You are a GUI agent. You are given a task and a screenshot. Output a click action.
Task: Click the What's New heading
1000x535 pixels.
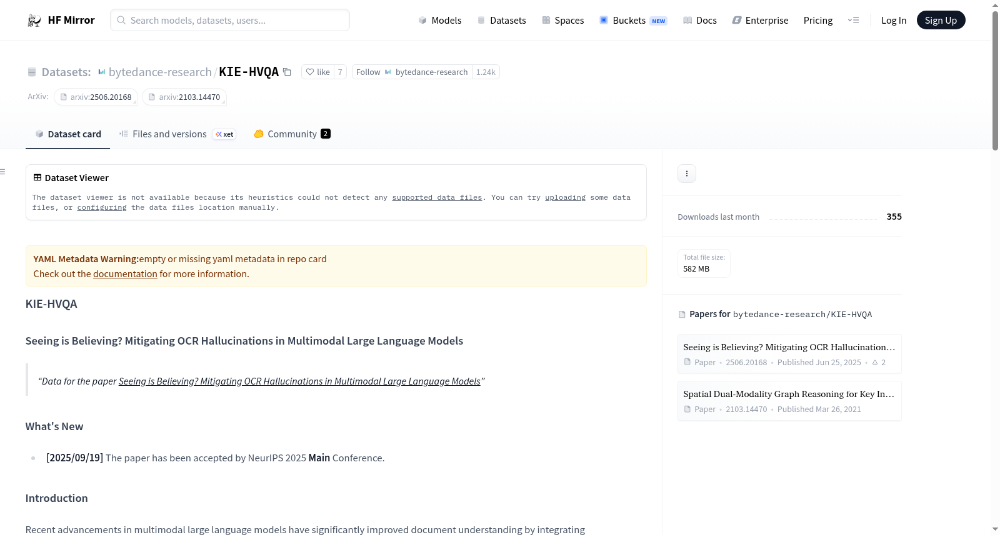54,426
